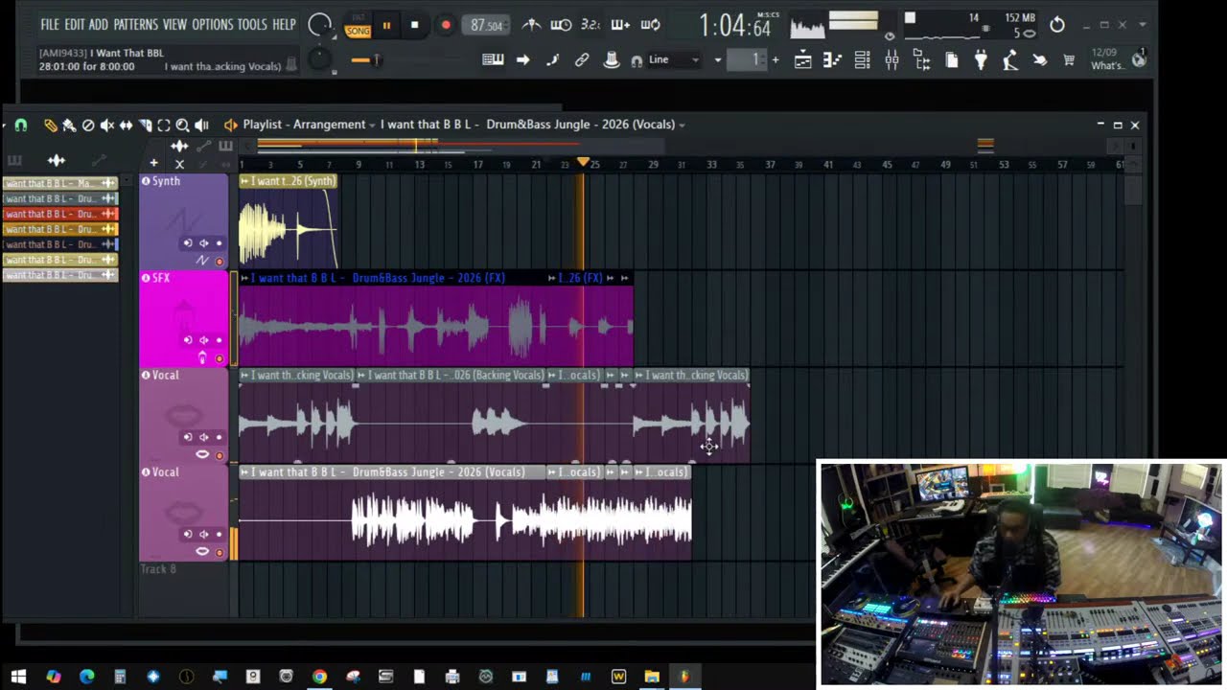Open the Synth clip title menu in playlist
The width and height of the screenshot is (1227, 690).
[x=288, y=181]
